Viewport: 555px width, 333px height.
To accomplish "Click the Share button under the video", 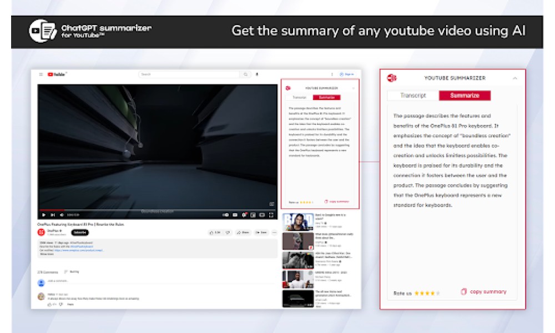I will click(243, 233).
